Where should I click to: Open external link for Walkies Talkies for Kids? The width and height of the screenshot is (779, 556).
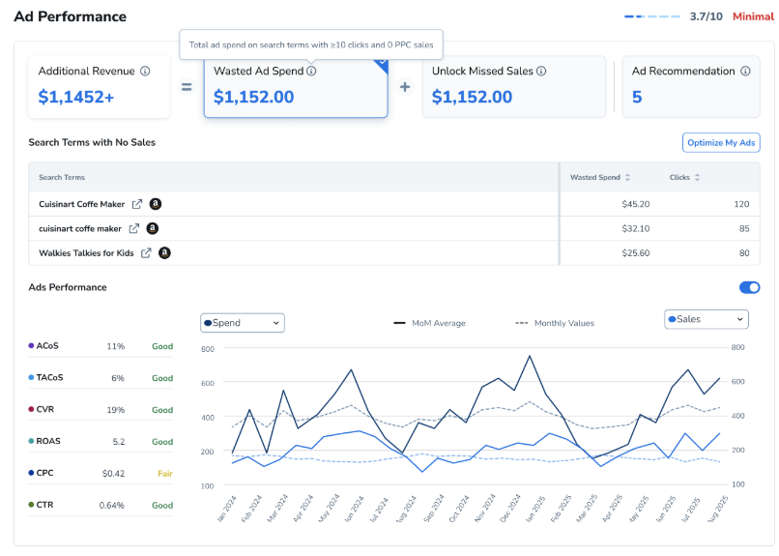pos(146,253)
